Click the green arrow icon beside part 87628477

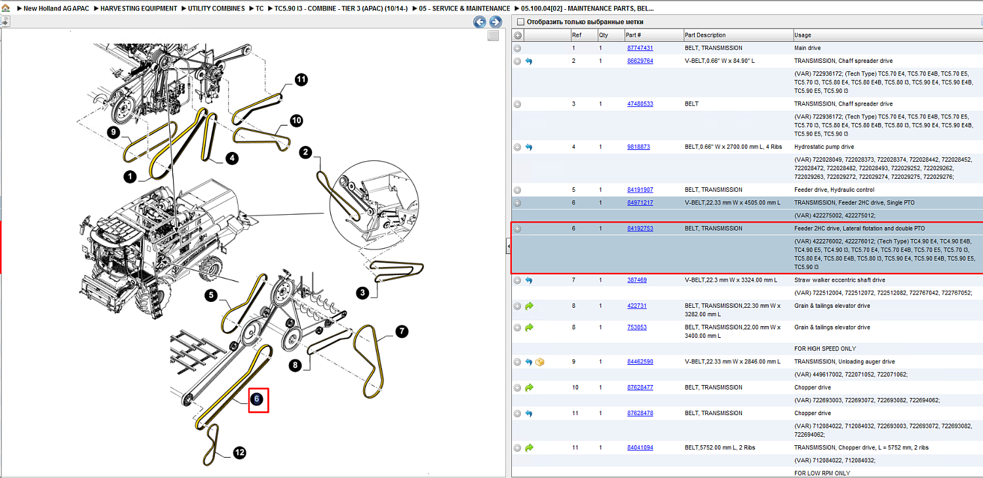pos(530,388)
